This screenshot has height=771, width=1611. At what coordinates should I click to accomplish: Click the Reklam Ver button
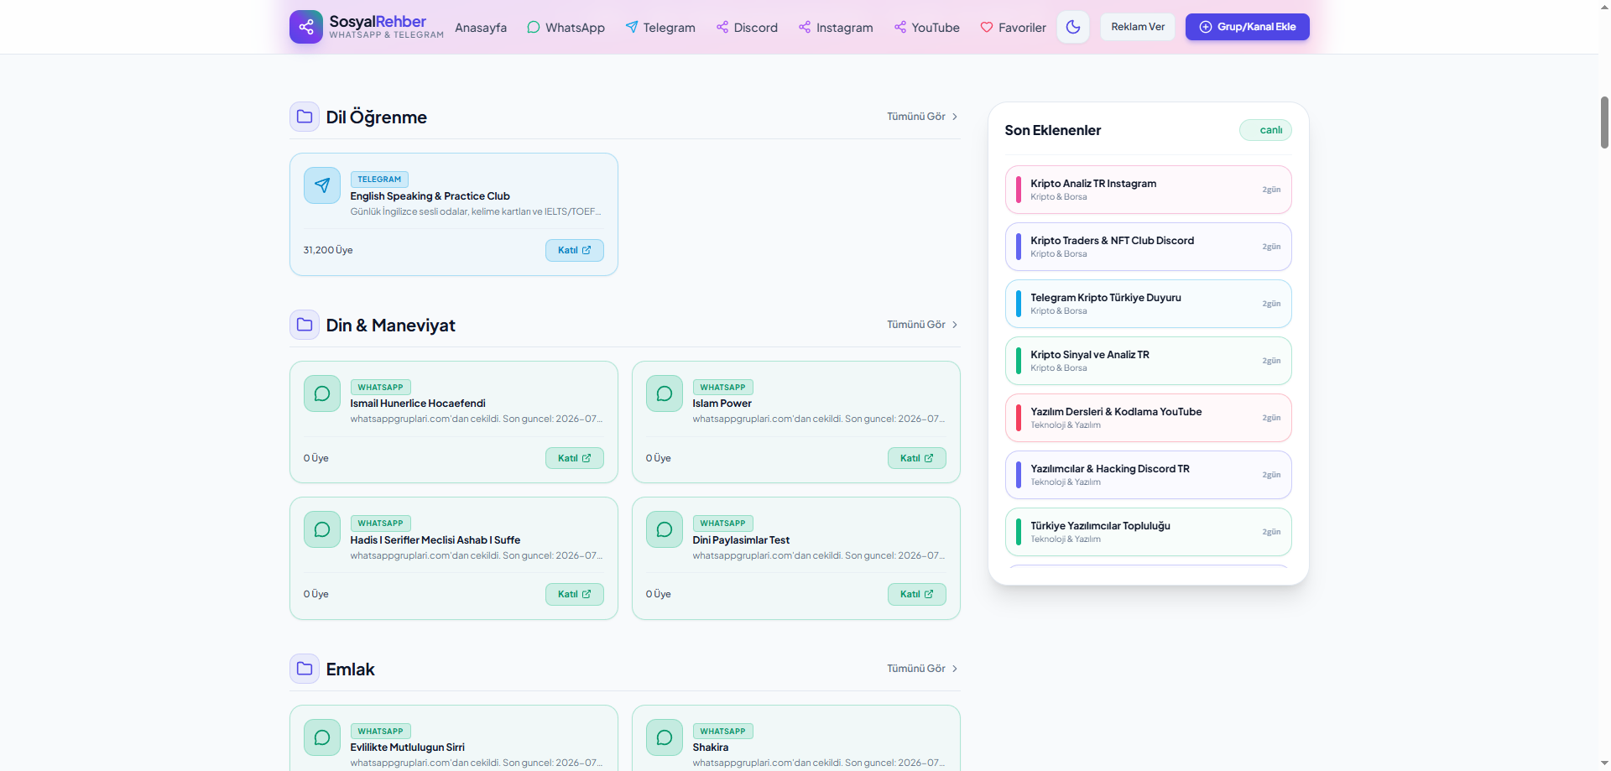pyautogui.click(x=1138, y=27)
